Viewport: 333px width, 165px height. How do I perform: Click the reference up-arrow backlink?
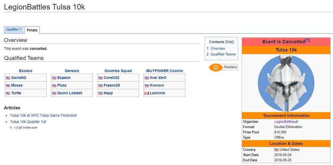(x=14, y=128)
